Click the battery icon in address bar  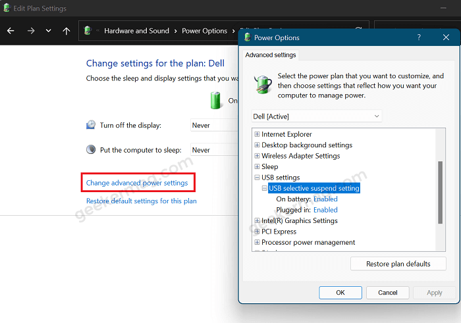coord(88,30)
